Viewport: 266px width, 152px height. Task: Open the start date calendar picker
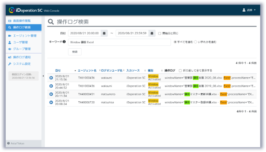coord(104,33)
